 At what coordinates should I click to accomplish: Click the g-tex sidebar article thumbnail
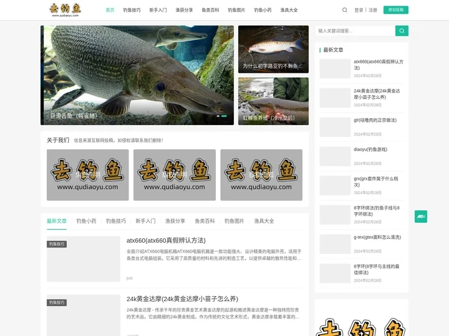point(335,244)
